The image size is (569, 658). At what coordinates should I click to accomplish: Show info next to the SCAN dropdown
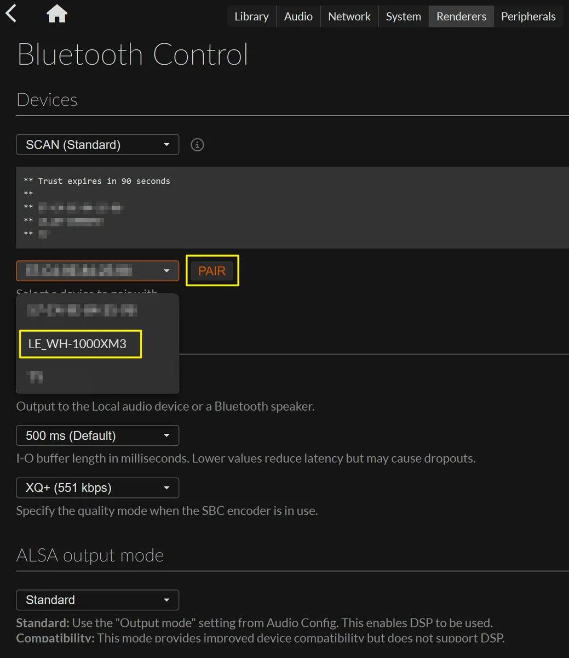pyautogui.click(x=197, y=145)
